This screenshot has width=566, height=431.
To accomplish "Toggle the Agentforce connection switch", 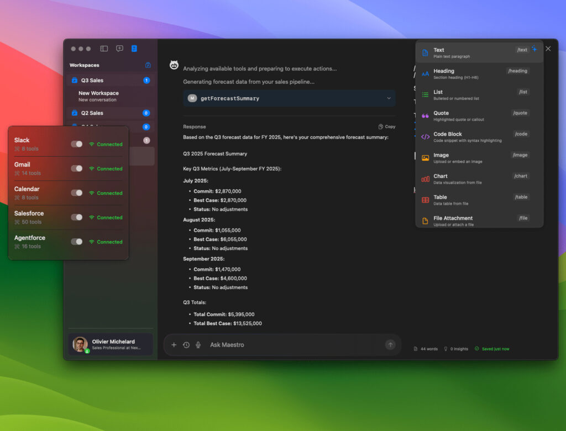I will 77,242.
